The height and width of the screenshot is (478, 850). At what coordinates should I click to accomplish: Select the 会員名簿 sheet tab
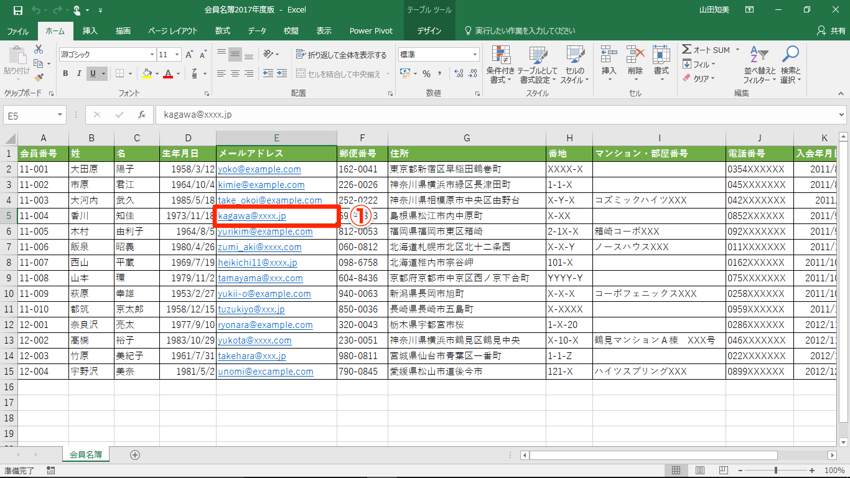coord(86,455)
